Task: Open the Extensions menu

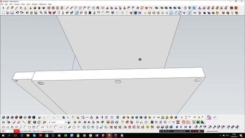Action: [42, 4]
